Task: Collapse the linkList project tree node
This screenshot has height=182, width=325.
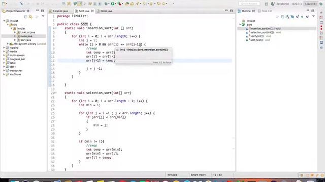Action: coord(4,21)
